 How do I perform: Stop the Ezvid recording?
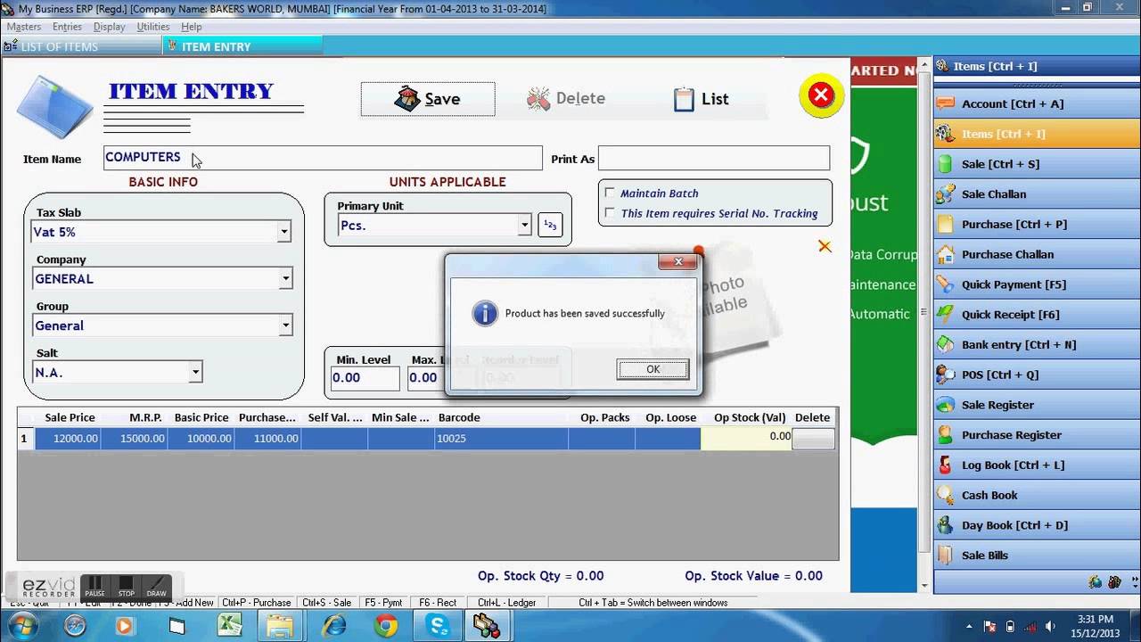click(126, 587)
